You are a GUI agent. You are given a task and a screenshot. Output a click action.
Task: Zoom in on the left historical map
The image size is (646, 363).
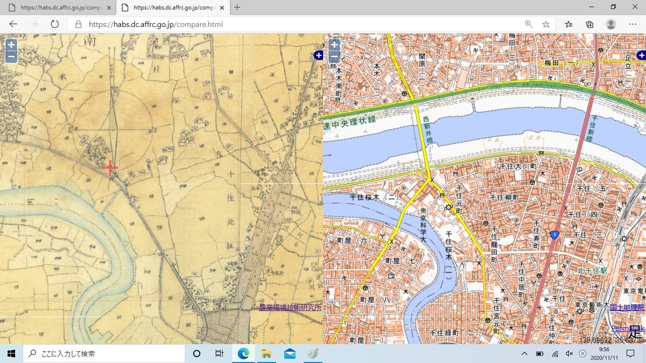(x=11, y=45)
